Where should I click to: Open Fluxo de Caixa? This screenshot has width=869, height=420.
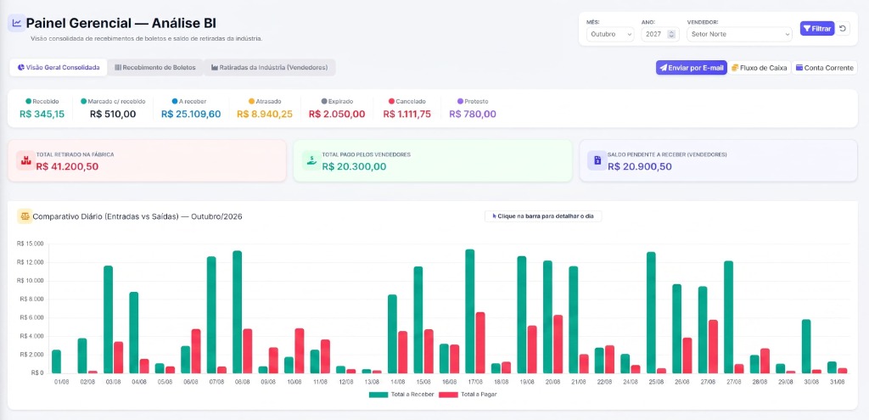[760, 68]
